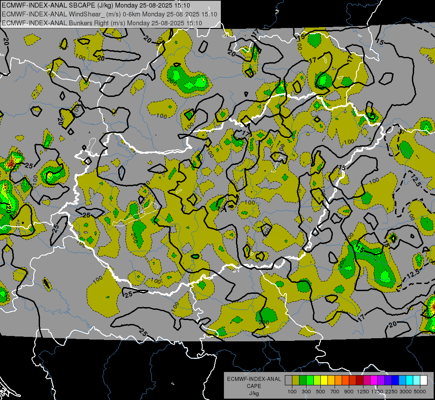Select the pale cyan swatch before 5000
Screen dimensions: 435x400
click(x=417, y=380)
